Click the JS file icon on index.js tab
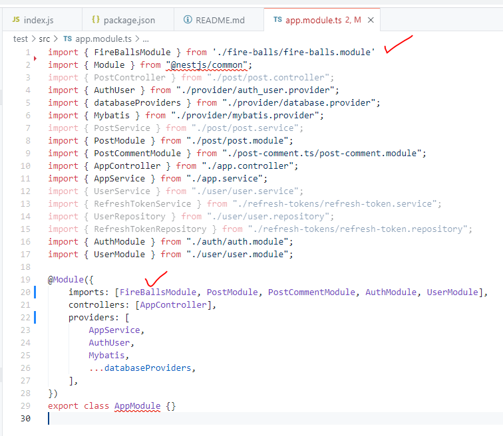 pyautogui.click(x=17, y=20)
